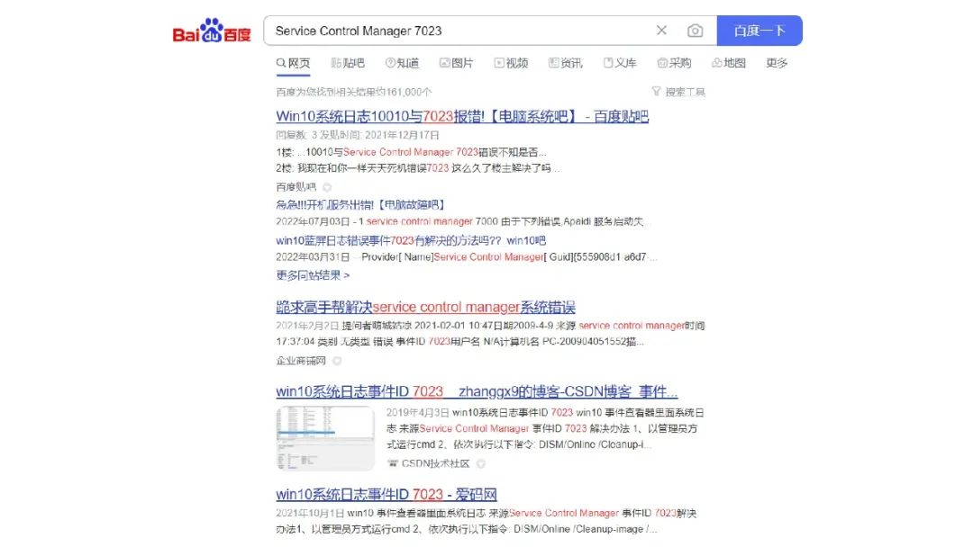Click the date text 2019年4月3日
Viewport: 973px width, 547px height.
[x=418, y=412]
